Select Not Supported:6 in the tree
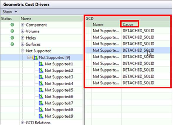This screenshot has width=173, height=125. (x=59, y=96)
